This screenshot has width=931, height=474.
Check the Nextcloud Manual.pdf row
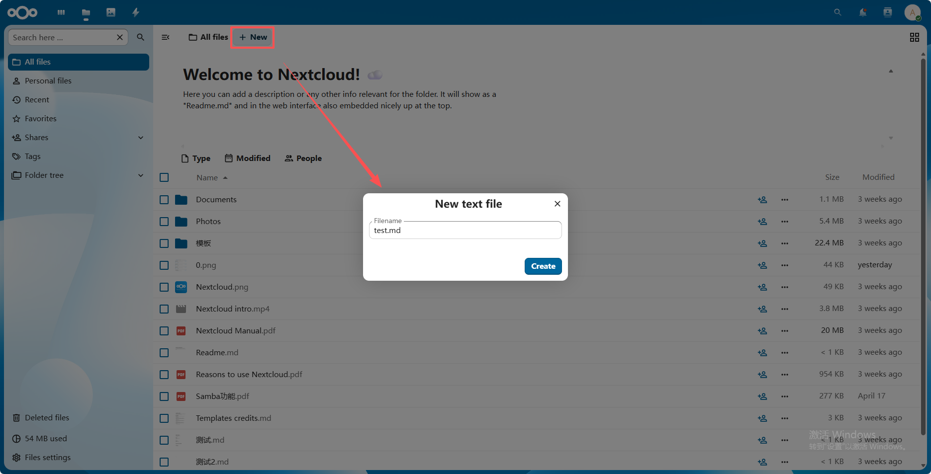[x=164, y=331]
